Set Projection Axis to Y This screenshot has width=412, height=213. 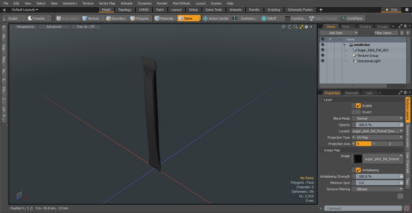click(x=379, y=144)
